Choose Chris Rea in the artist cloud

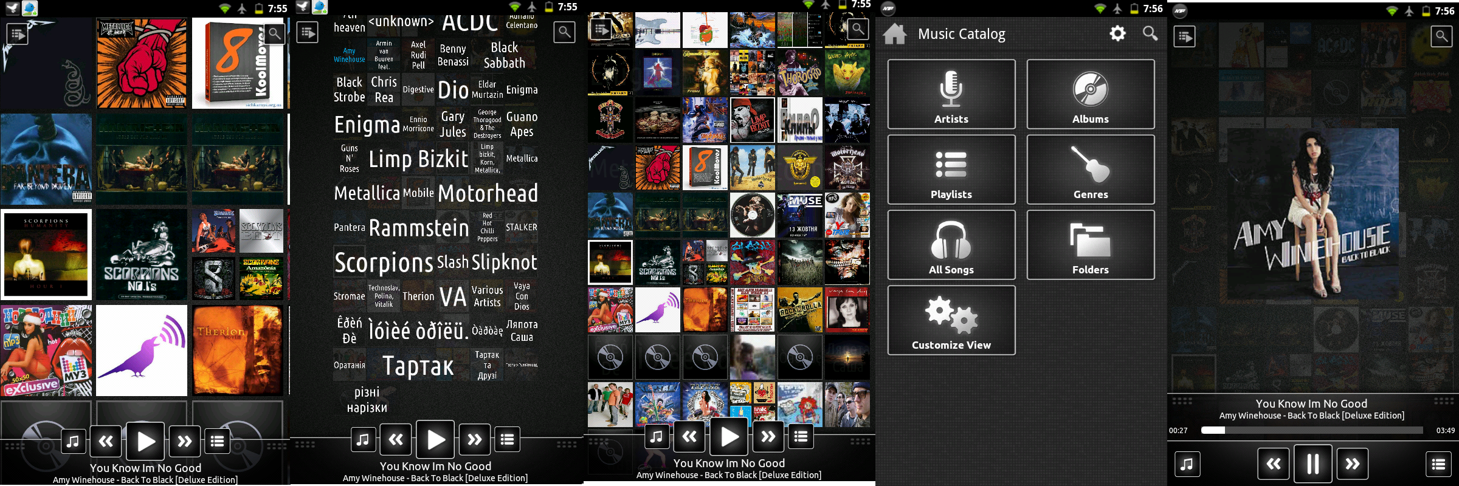click(x=384, y=89)
